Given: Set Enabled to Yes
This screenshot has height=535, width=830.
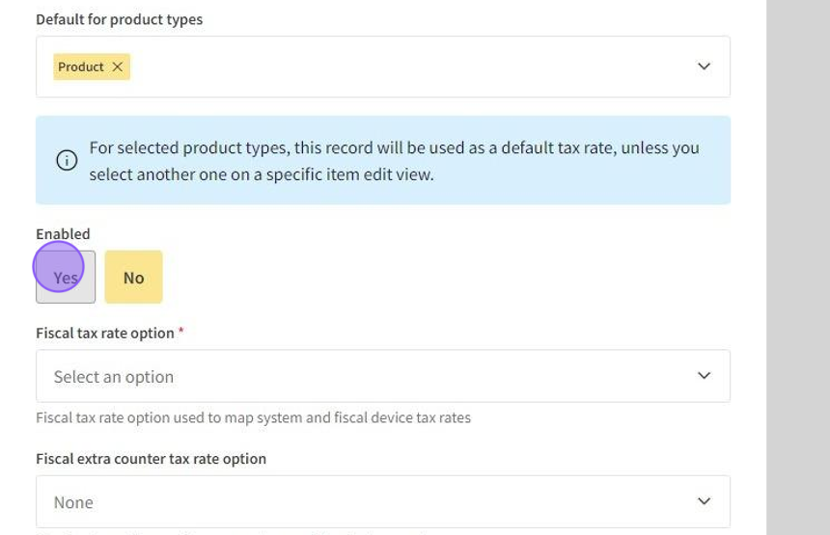Looking at the screenshot, I should (66, 278).
